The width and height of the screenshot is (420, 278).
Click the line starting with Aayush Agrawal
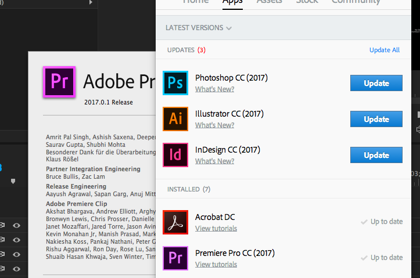tap(100, 194)
